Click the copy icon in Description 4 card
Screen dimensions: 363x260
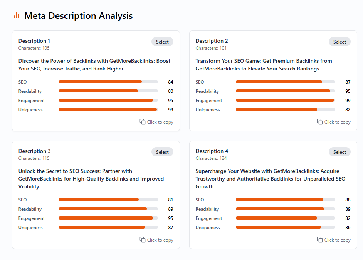(x=320, y=240)
